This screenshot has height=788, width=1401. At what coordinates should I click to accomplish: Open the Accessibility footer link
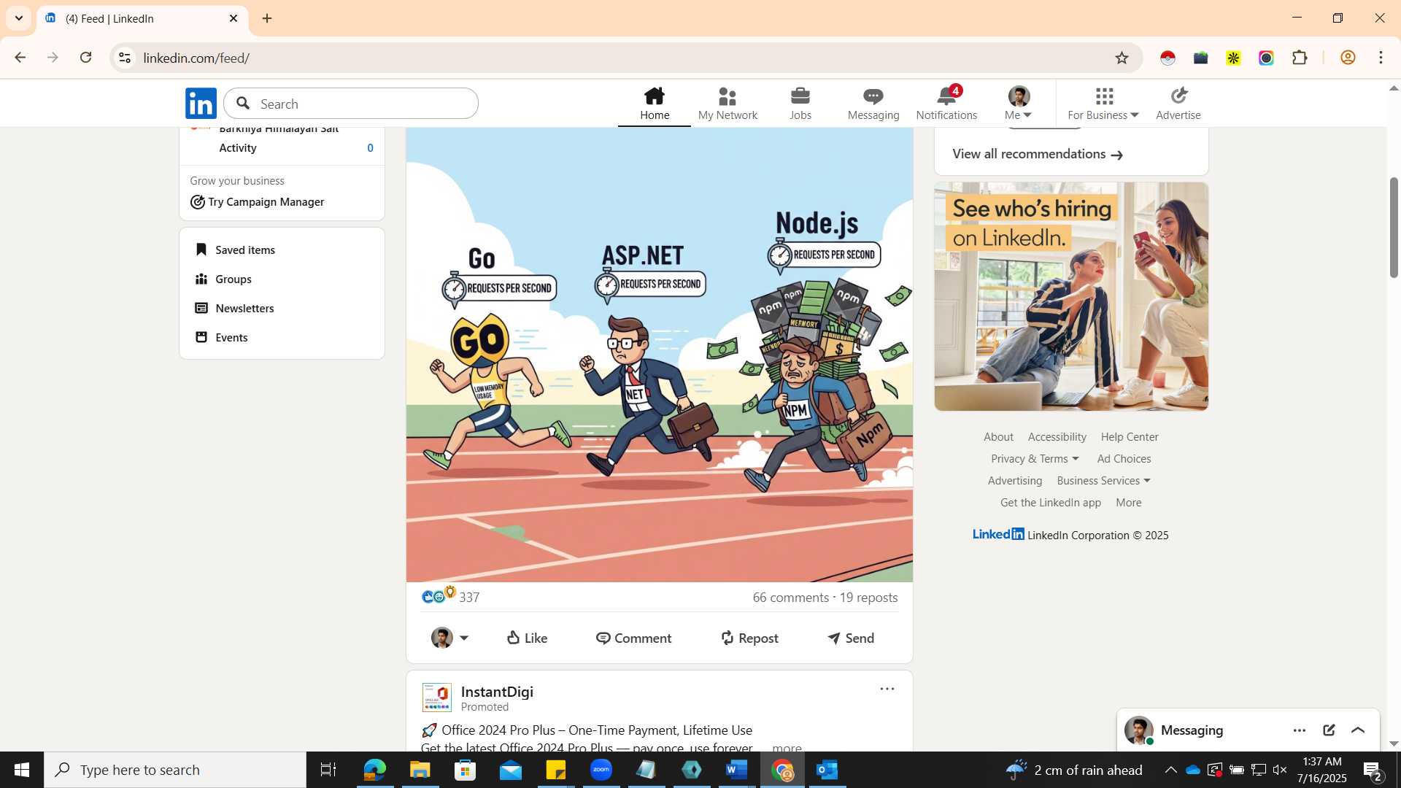tap(1057, 437)
